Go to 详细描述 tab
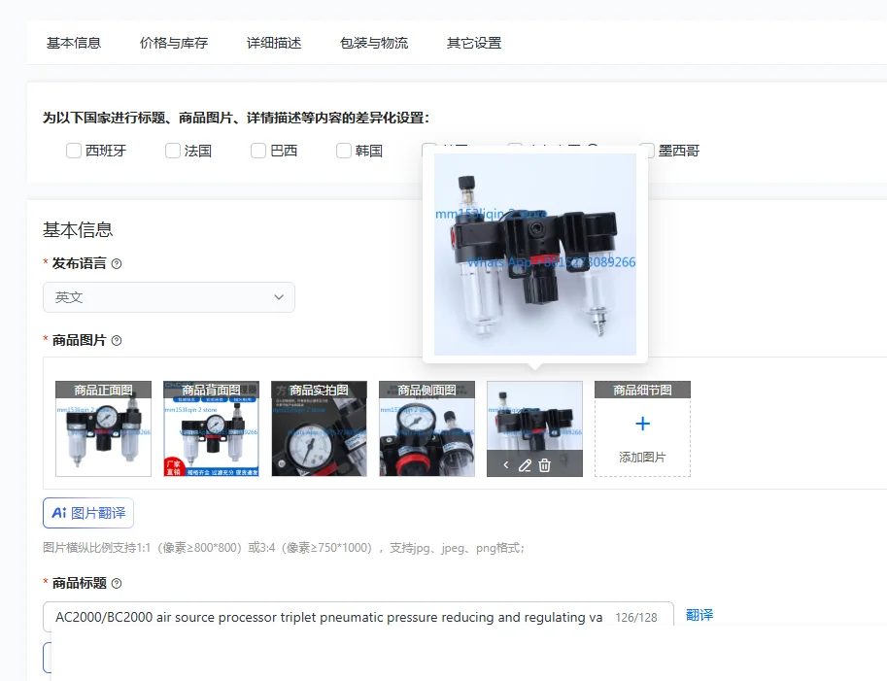Screen dimensions: 887x681 point(274,43)
